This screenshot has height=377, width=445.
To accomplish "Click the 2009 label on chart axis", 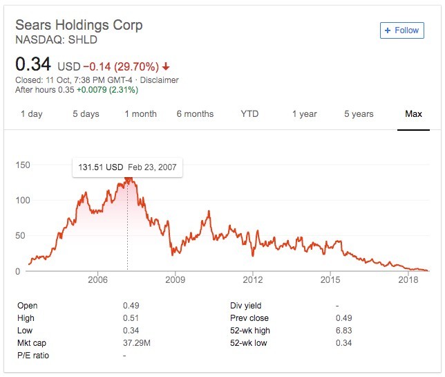I will (176, 280).
